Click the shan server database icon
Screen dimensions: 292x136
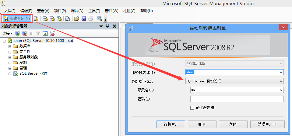tap(10, 41)
